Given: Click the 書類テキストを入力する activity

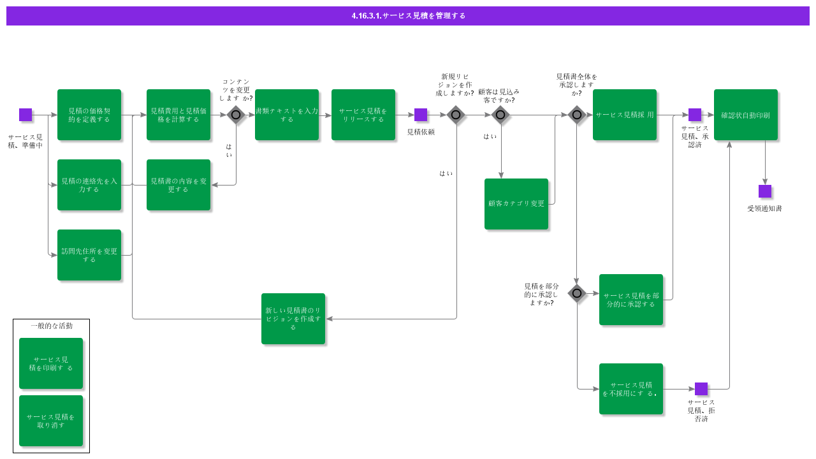Looking at the screenshot, I should coord(287,115).
